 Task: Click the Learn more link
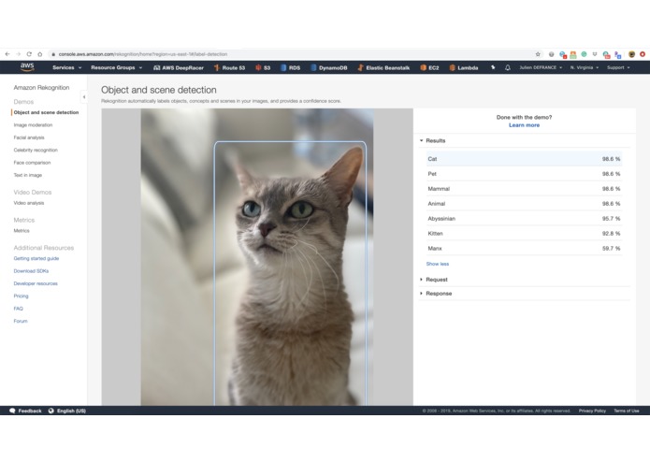524,125
